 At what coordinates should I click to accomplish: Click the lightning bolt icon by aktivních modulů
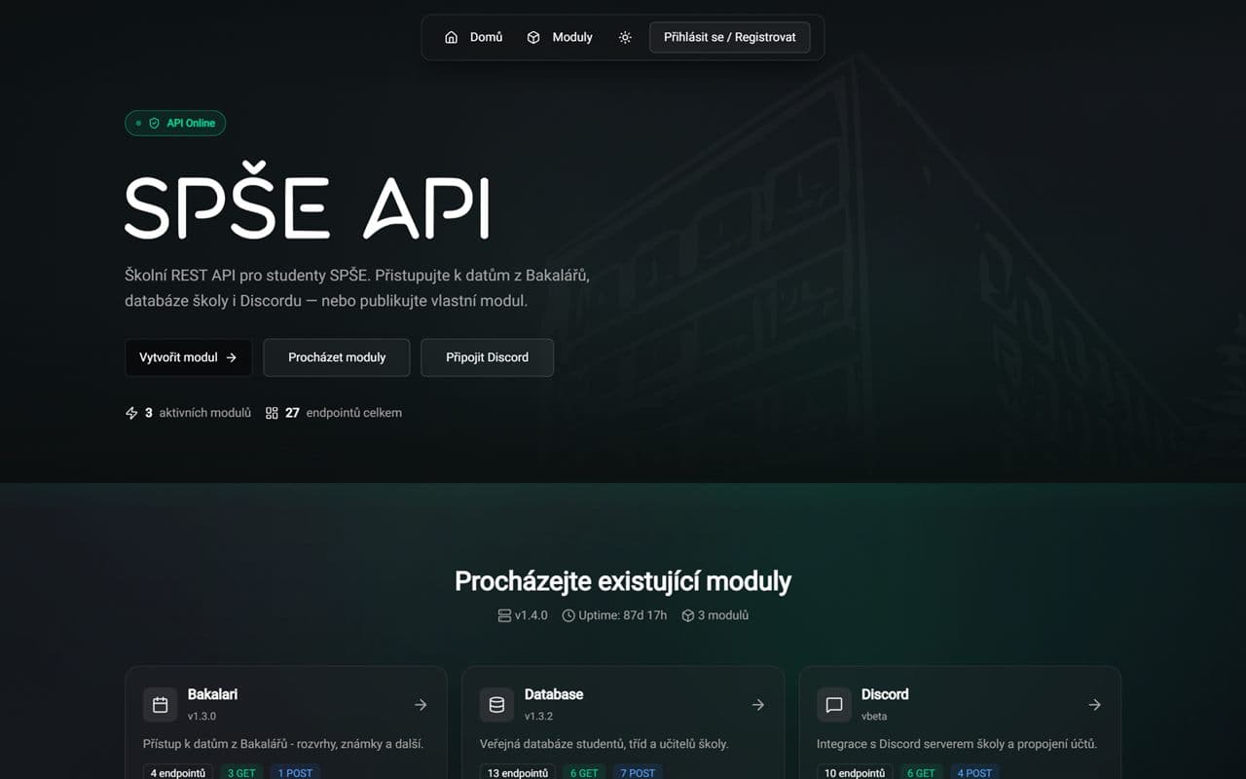coord(131,413)
